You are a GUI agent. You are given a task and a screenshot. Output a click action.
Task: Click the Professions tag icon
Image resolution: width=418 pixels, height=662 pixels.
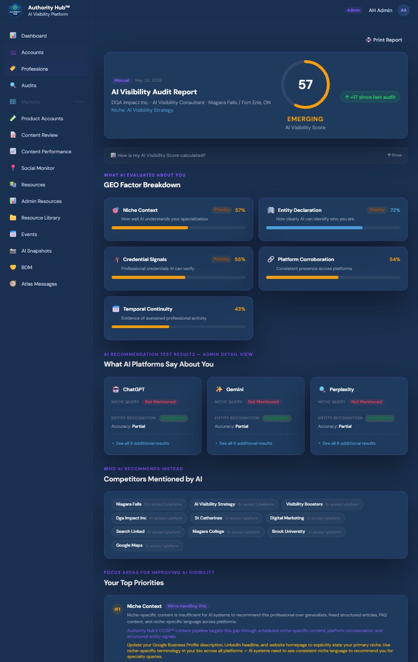[13, 69]
